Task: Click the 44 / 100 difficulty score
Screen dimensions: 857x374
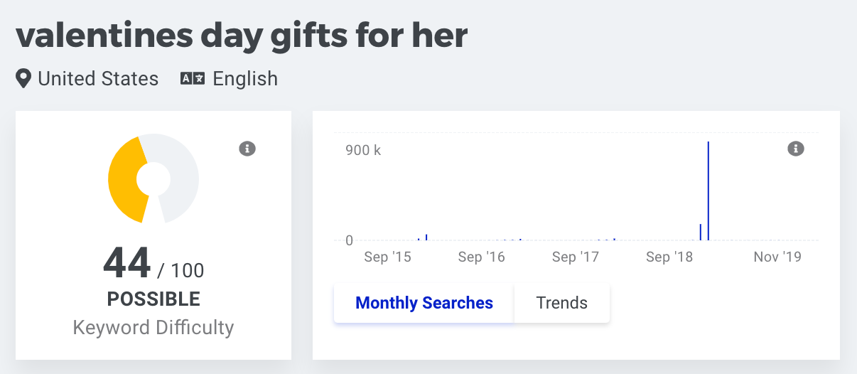Action: click(x=153, y=264)
